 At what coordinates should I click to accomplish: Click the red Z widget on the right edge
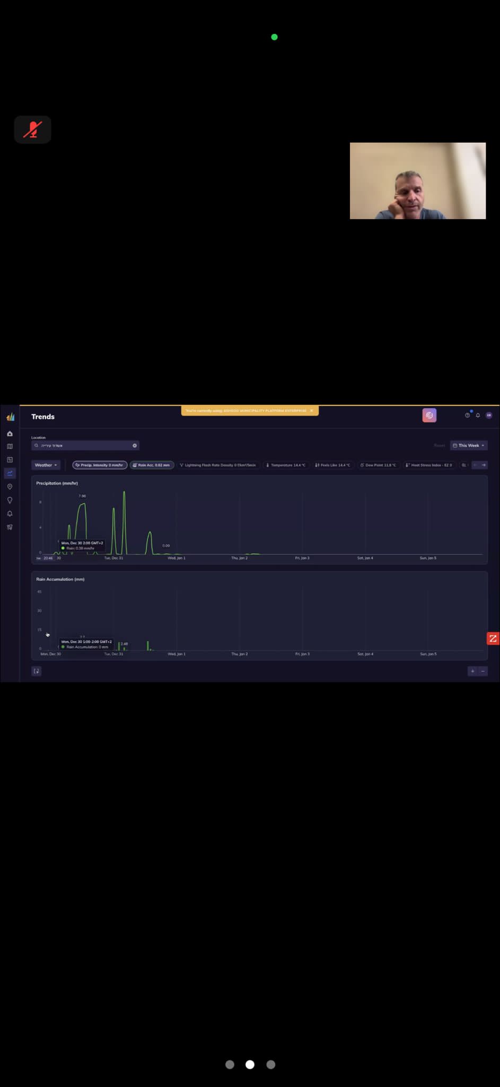[x=493, y=639]
